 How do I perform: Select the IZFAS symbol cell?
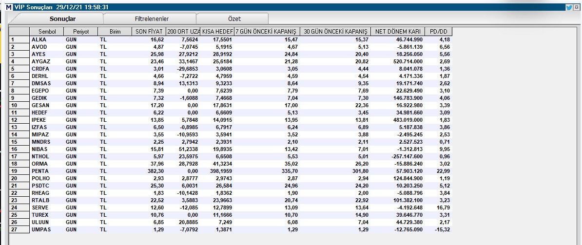[46, 127]
